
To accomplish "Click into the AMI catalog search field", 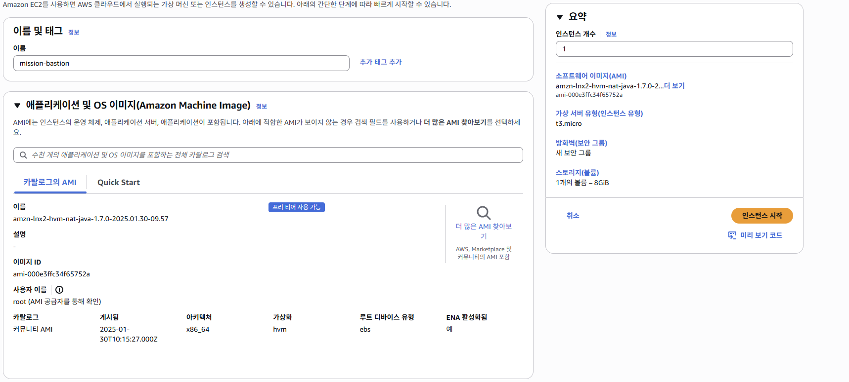I will (274, 155).
